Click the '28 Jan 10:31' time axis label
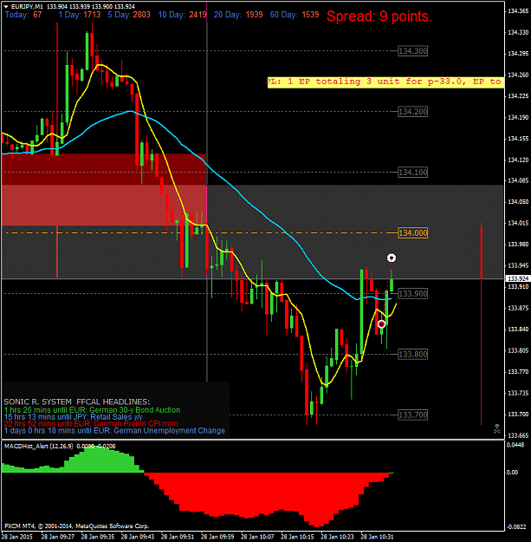The image size is (531, 542). [377, 537]
